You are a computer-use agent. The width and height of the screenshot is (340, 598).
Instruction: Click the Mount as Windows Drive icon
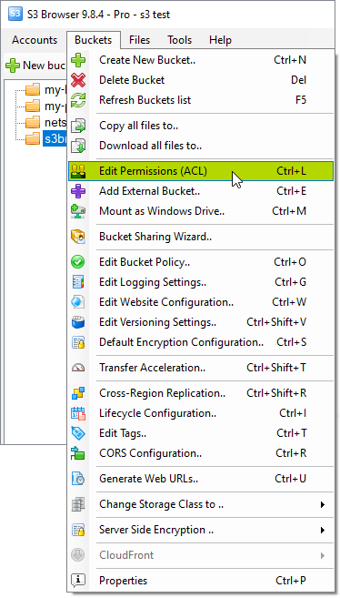pos(78,211)
